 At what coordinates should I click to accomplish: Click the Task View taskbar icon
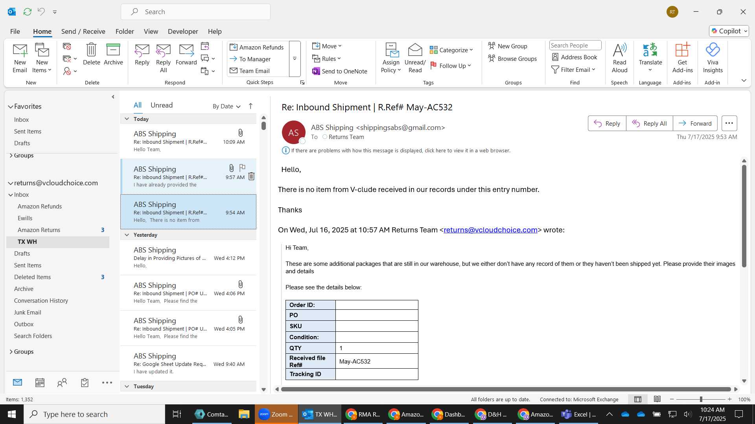coord(177,414)
